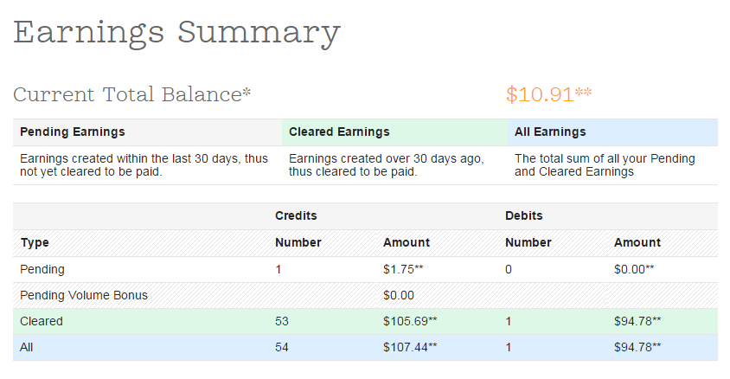
Task: Select the $105.69 cleared credit amount
Action: (410, 321)
